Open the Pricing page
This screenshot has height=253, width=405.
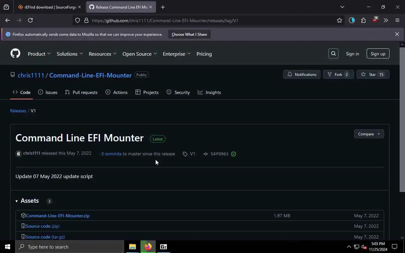pyautogui.click(x=204, y=54)
